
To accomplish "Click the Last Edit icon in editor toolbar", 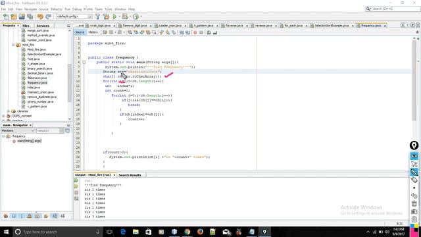I will pyautogui.click(x=105, y=32).
